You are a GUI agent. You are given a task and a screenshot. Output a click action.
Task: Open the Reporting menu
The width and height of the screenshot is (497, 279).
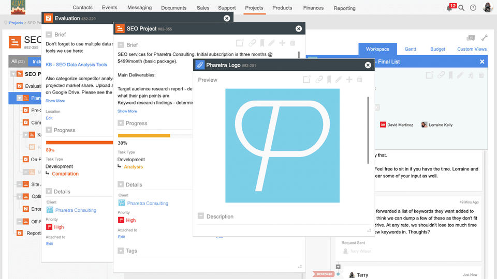click(344, 8)
